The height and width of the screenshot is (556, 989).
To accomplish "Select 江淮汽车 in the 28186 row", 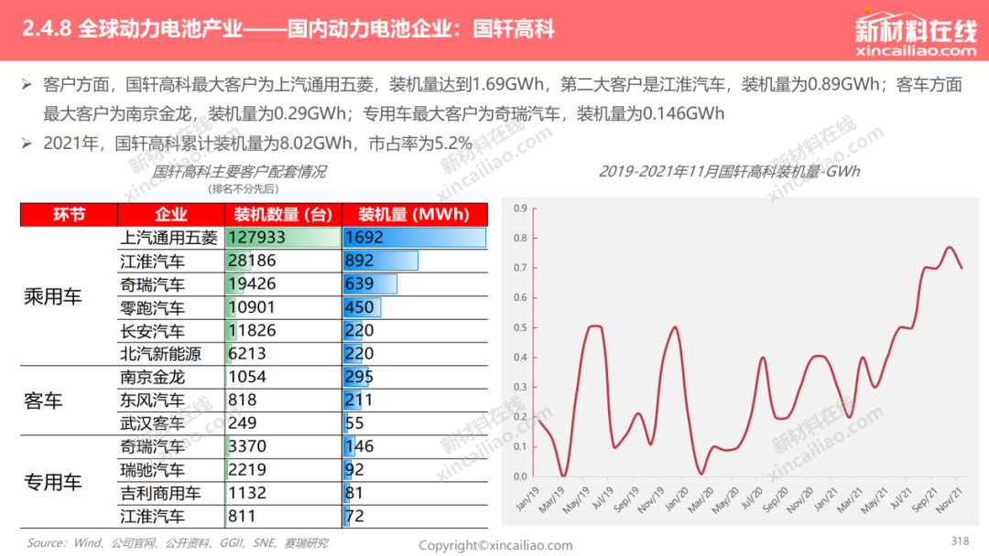I will click(x=153, y=261).
